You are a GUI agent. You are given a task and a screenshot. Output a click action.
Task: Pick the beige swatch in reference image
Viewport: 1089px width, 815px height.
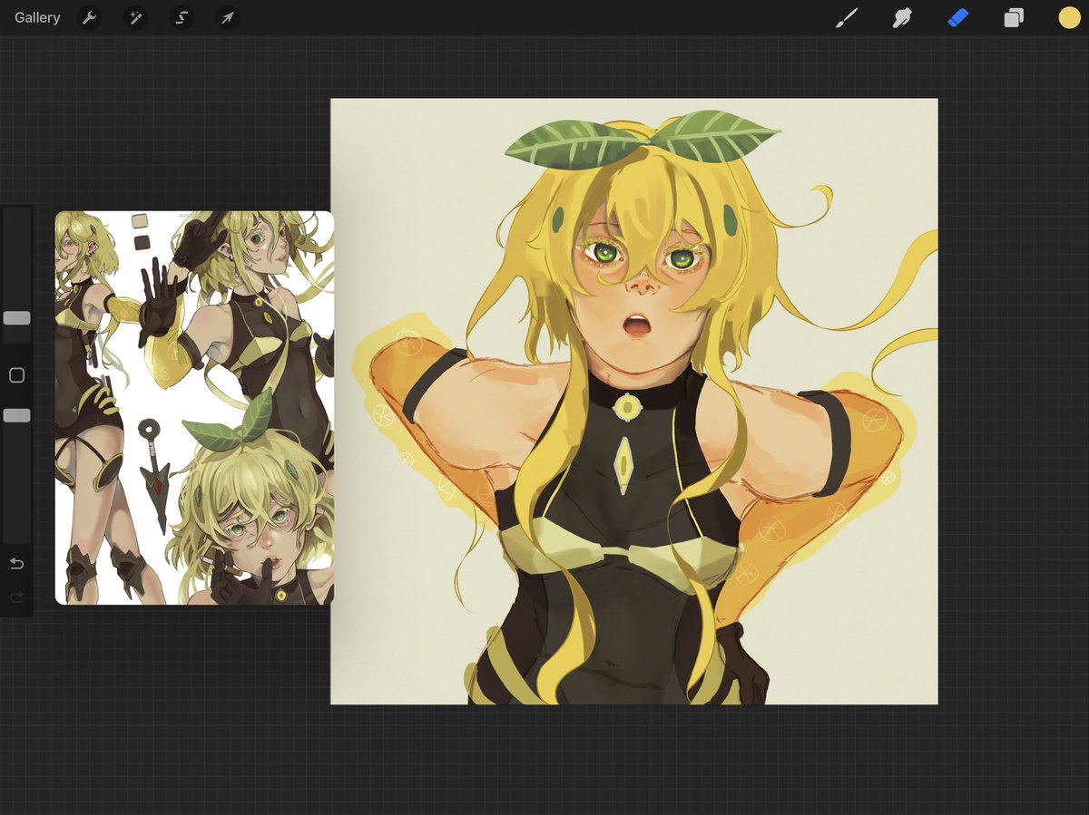140,220
